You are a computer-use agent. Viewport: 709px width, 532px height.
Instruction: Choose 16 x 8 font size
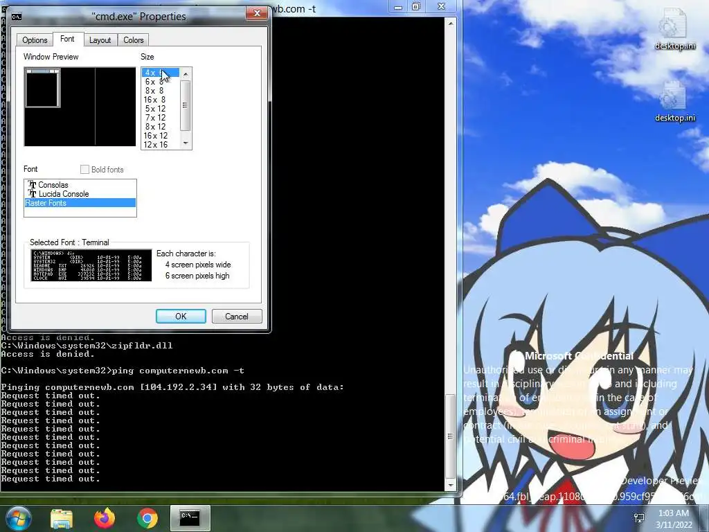[x=161, y=100]
